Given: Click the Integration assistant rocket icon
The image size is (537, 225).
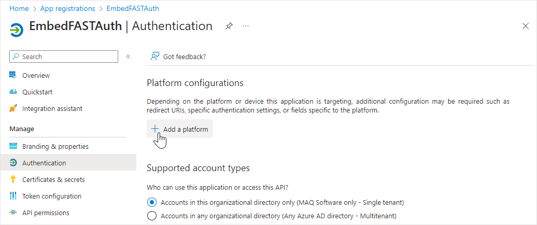Looking at the screenshot, I should click(x=13, y=108).
